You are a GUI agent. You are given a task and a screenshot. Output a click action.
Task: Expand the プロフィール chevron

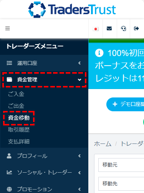pos(79,156)
